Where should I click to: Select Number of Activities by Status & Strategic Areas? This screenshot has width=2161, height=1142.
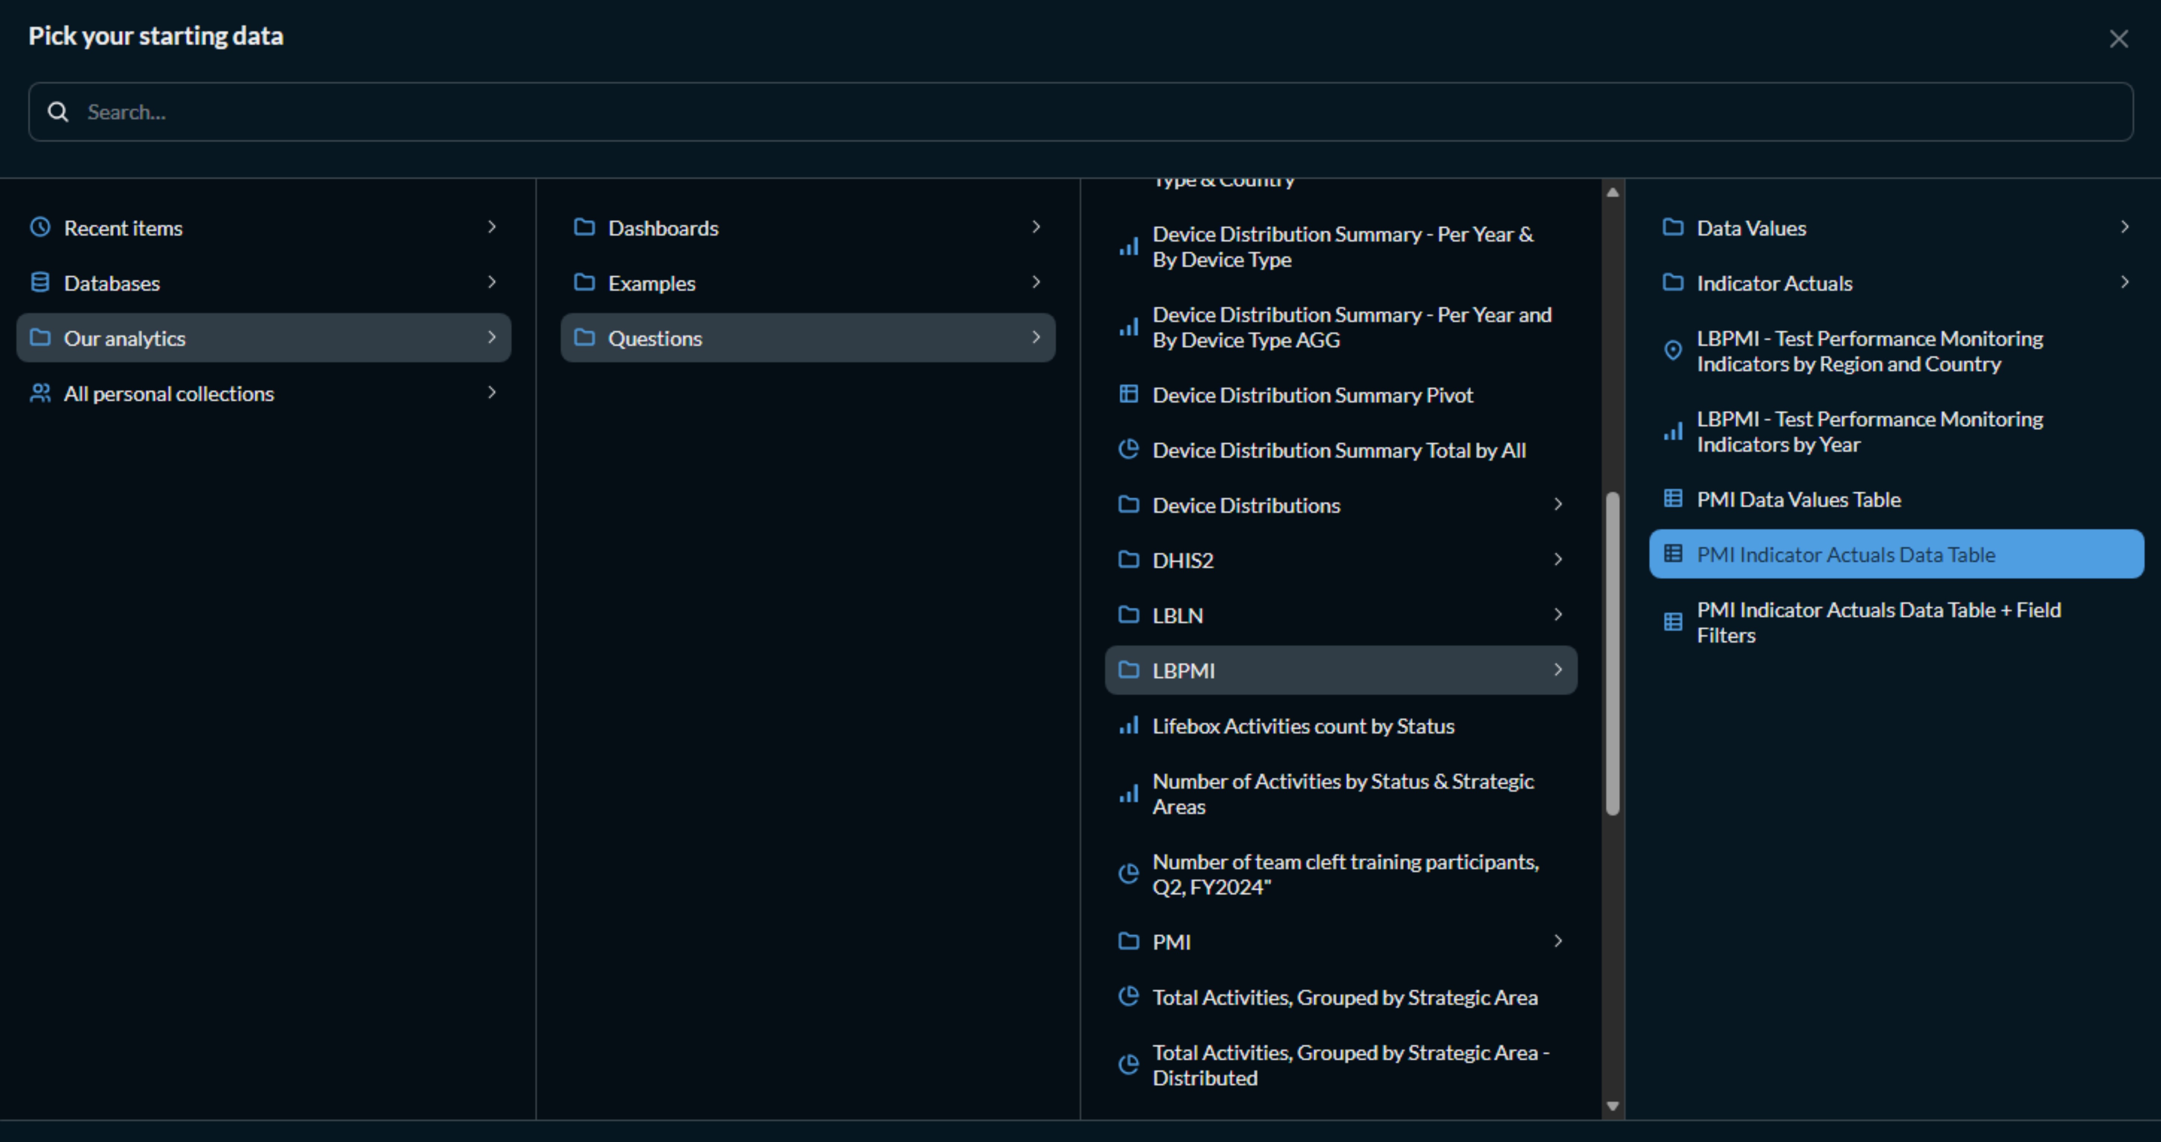(x=1341, y=793)
